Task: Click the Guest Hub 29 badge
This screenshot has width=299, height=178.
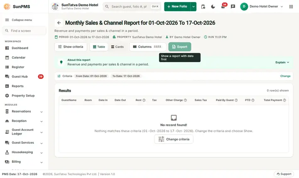Action: click(x=41, y=77)
